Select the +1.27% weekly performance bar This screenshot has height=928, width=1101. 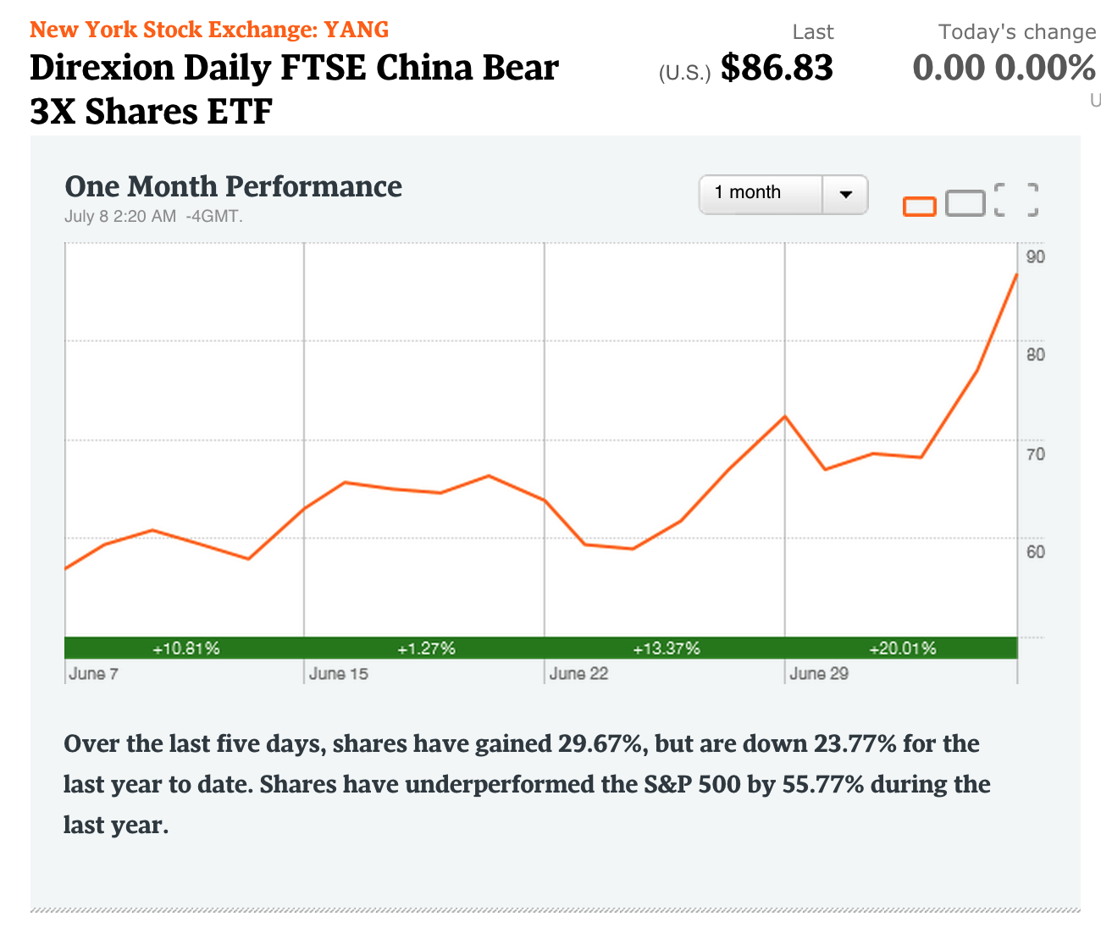pos(425,649)
